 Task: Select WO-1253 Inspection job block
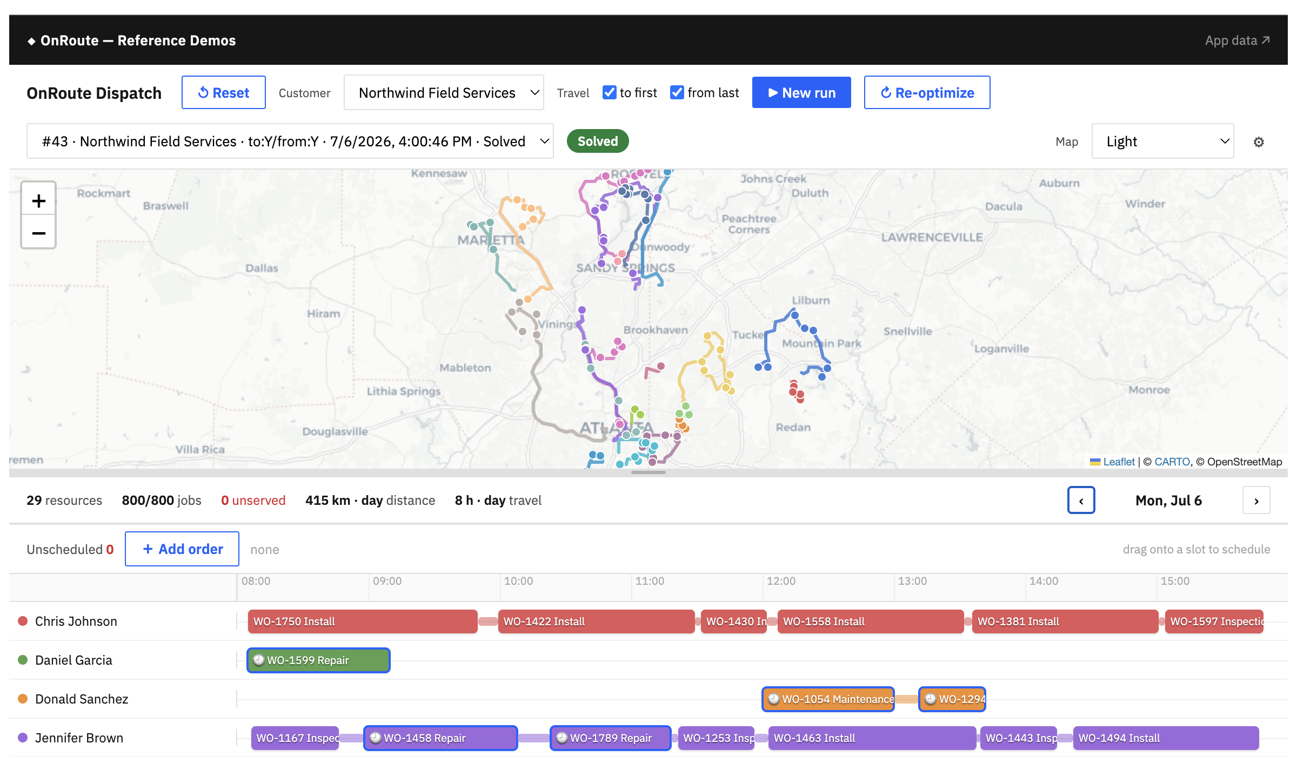click(717, 738)
